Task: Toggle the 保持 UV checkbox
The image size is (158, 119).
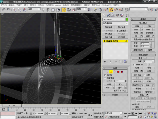Action: click(x=134, y=65)
